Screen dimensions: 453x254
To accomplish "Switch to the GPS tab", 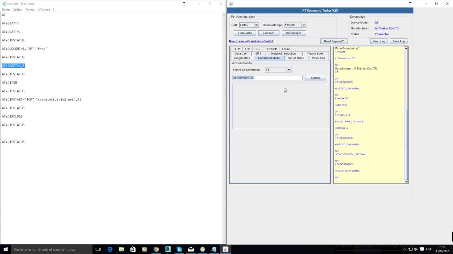I will tap(257, 49).
